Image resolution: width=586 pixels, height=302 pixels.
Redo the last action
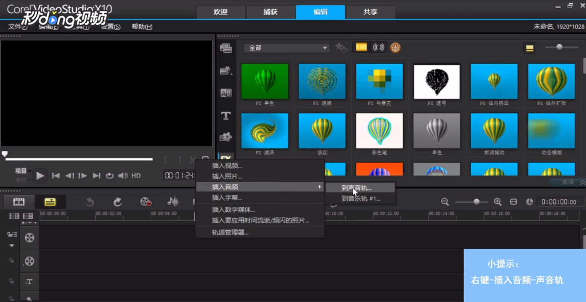pyautogui.click(x=118, y=202)
